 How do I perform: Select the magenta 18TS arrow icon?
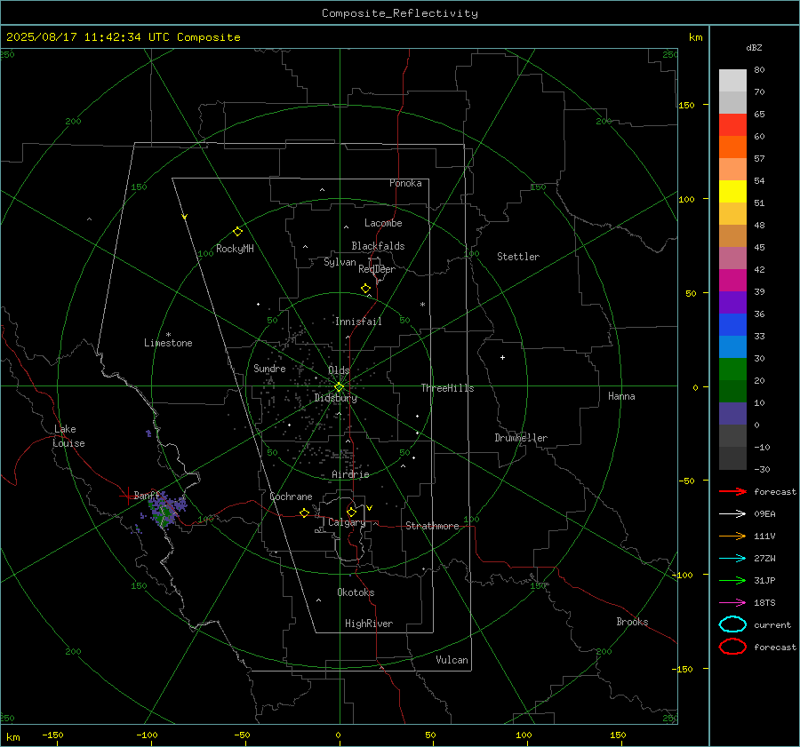(732, 603)
